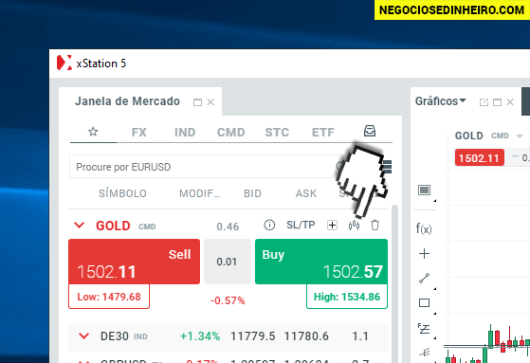530x363 pixels.
Task: Click the -0.57% GOLD change value
Action: point(228,300)
